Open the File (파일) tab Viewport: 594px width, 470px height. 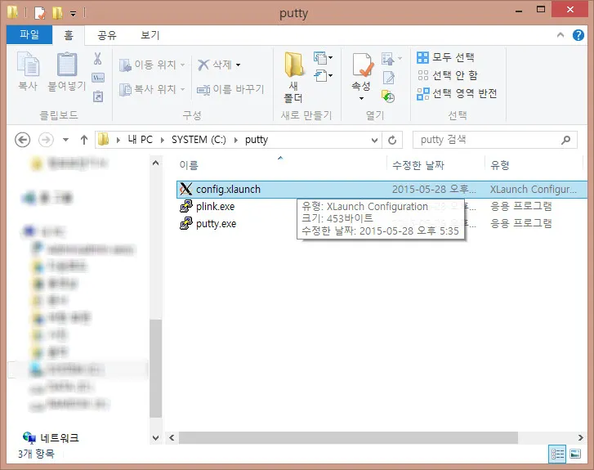[29, 35]
